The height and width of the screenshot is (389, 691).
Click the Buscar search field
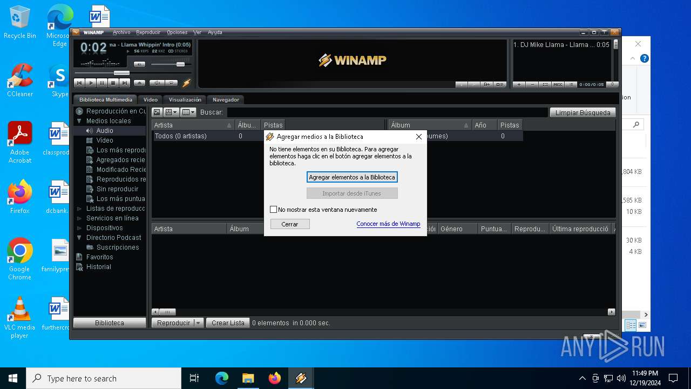pos(387,112)
